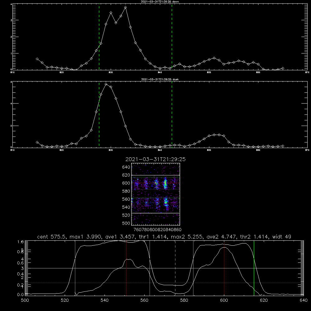The image size is (311, 311).
Task: Click heatmap y-axis label 540
Action: (126, 207)
